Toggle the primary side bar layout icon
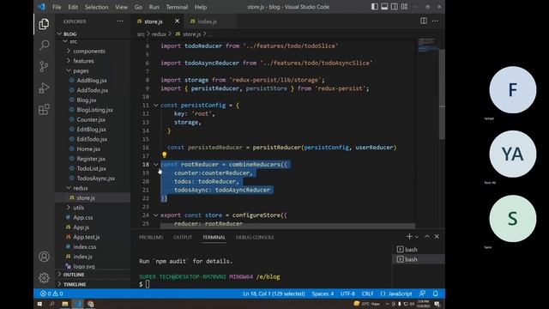Viewport: 549px width, 309px height. (375, 6)
